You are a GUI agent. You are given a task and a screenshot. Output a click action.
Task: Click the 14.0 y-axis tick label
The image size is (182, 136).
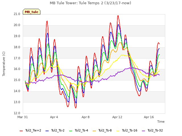point(17,91)
